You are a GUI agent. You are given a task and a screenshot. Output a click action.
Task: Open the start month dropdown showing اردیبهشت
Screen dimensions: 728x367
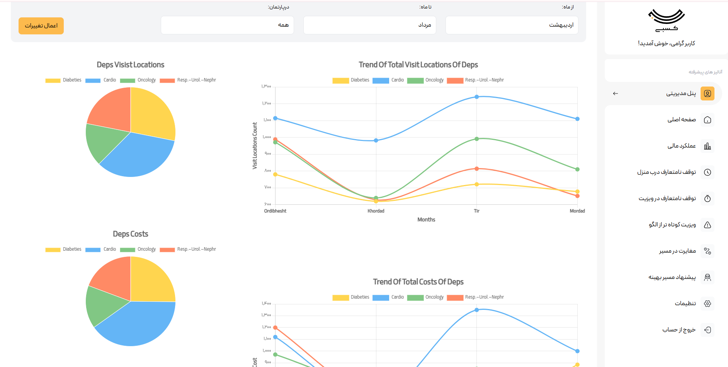512,25
